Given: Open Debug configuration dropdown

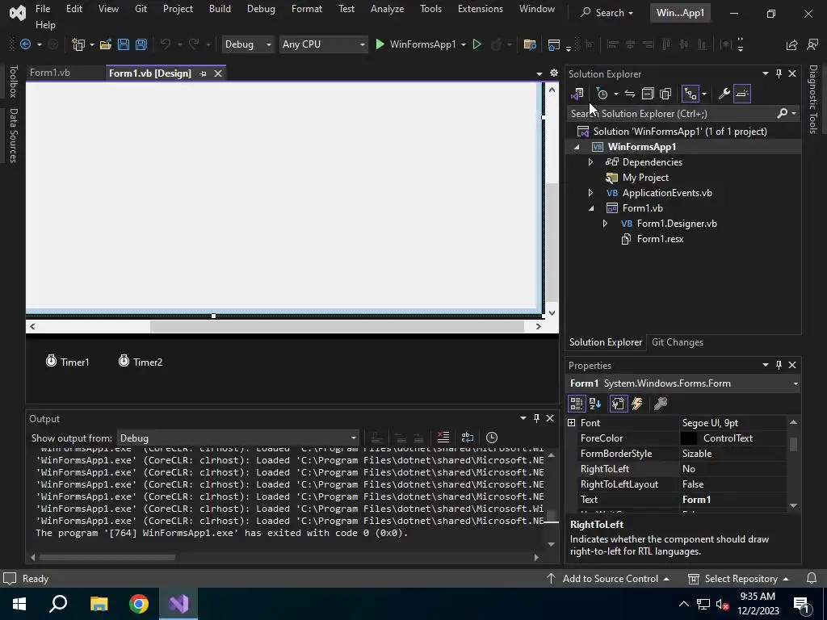Looking at the screenshot, I should [x=248, y=44].
